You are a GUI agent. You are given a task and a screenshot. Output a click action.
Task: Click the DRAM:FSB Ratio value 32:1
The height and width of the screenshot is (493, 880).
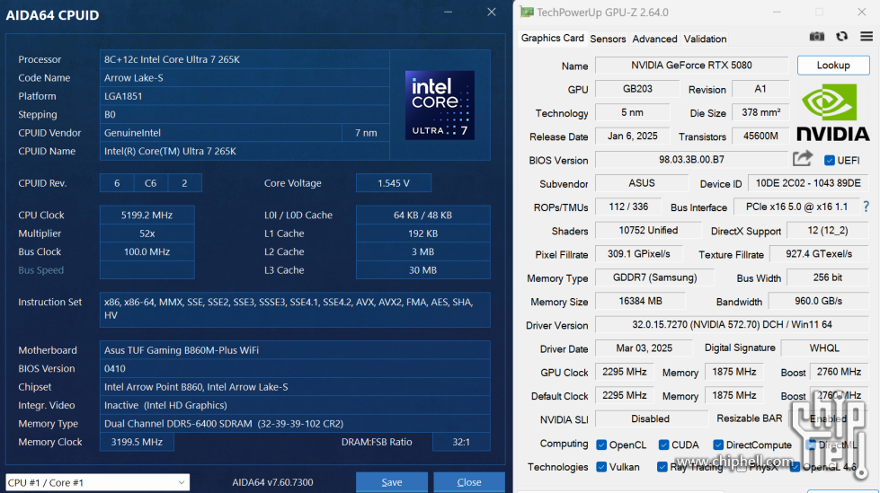pos(461,442)
